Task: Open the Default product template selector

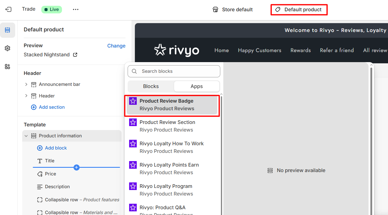Action: 299,9
